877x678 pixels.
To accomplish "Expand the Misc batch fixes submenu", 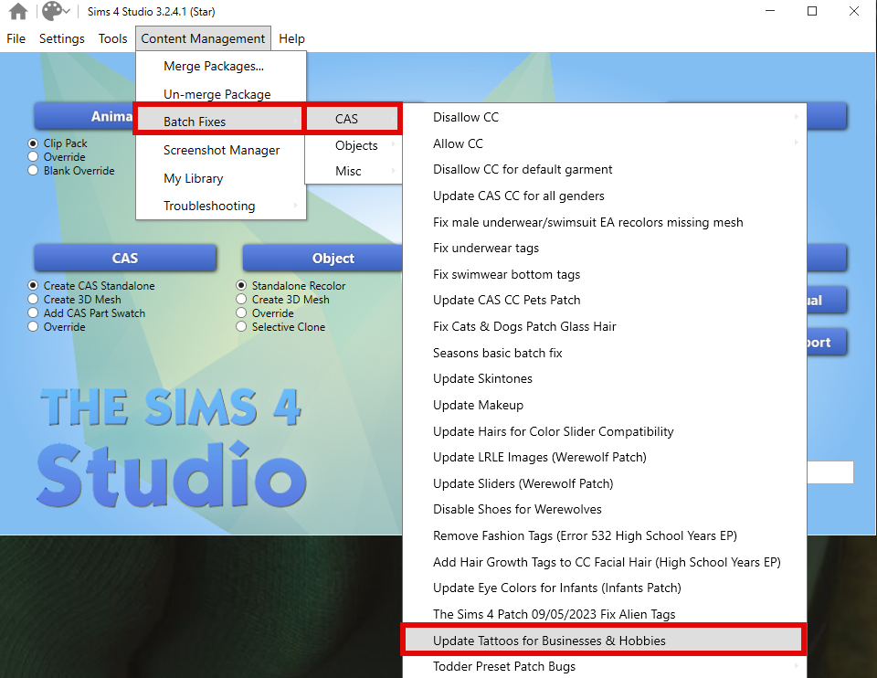I will [x=354, y=171].
